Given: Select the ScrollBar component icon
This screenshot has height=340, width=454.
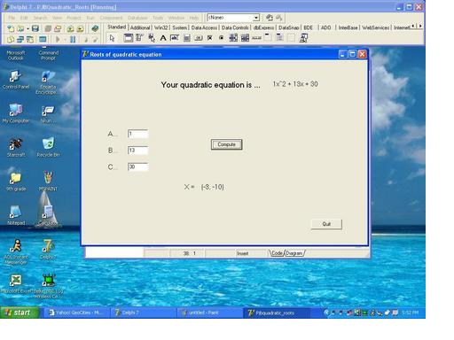Looking at the screenshot, I should pyautogui.click(x=256, y=38).
